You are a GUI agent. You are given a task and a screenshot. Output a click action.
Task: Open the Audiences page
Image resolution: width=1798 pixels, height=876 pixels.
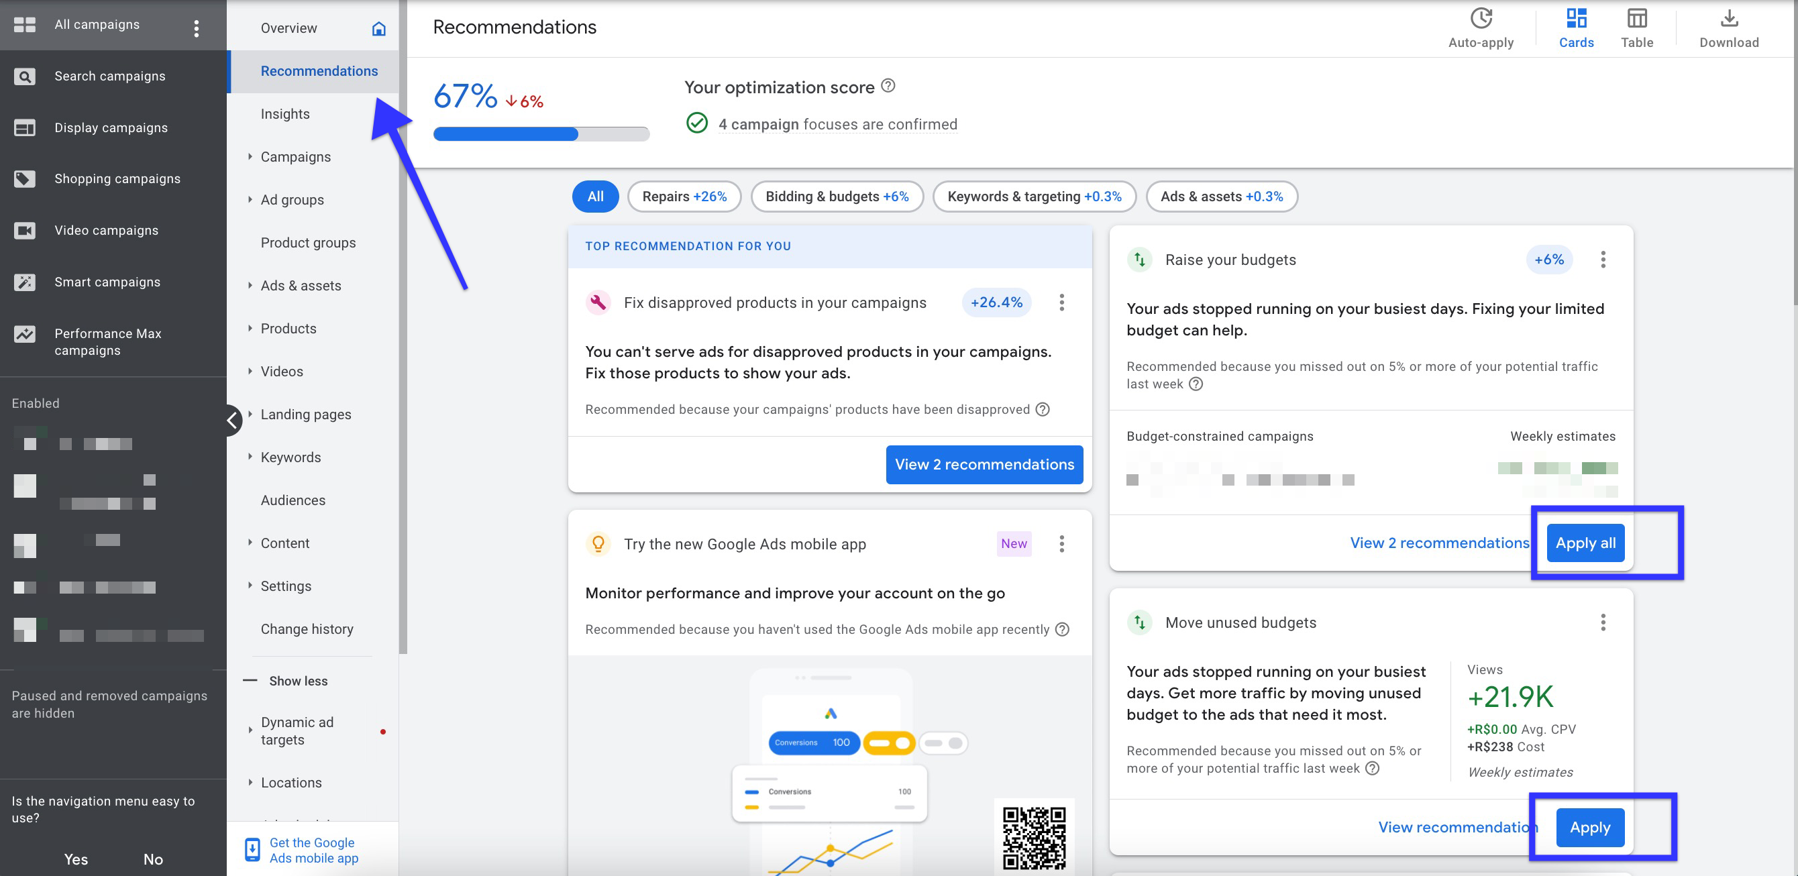point(293,500)
